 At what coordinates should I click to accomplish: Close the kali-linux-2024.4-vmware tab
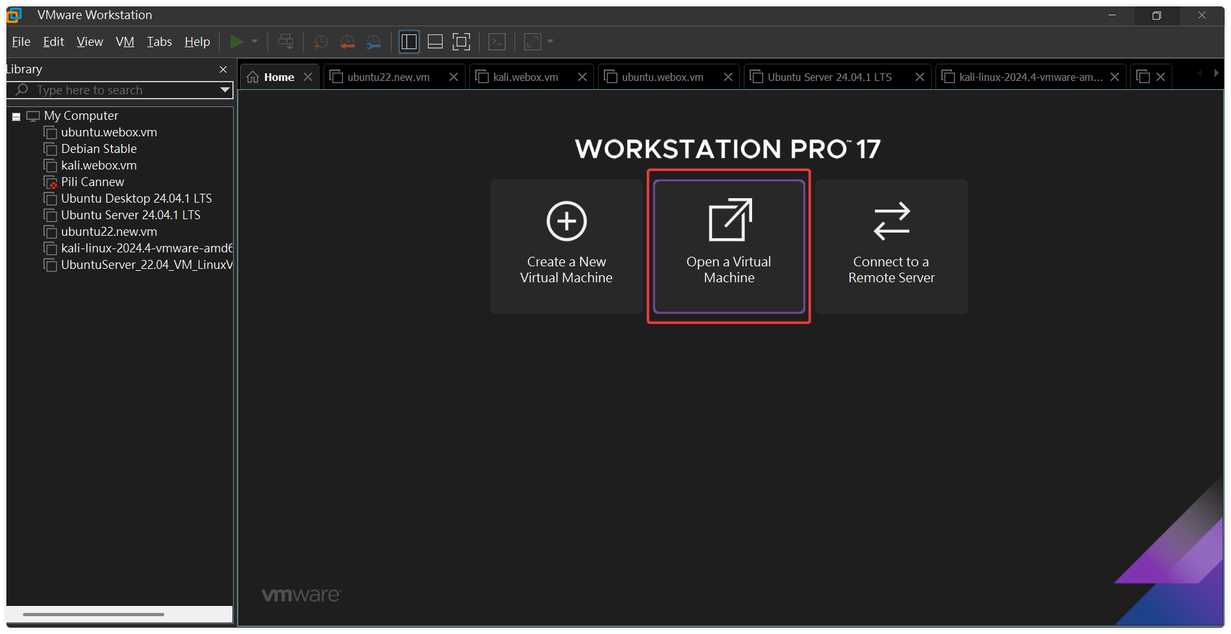(x=1114, y=77)
